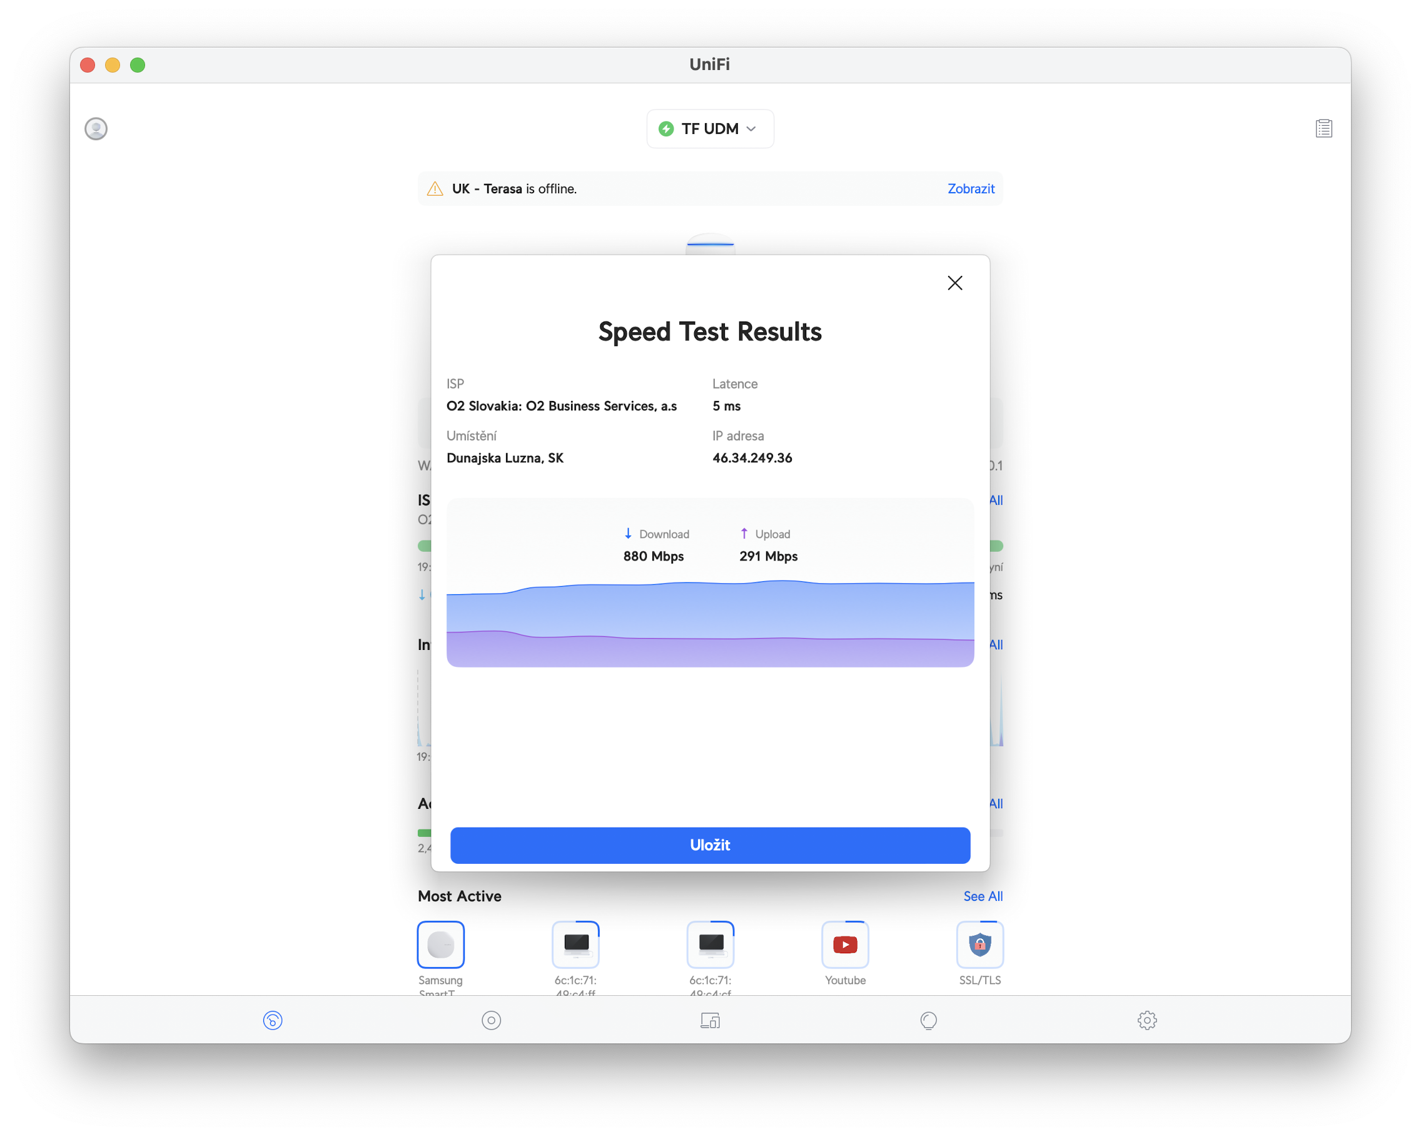The height and width of the screenshot is (1136, 1421).
Task: Open the UniFi devices tab in bottom bar
Action: click(491, 1020)
